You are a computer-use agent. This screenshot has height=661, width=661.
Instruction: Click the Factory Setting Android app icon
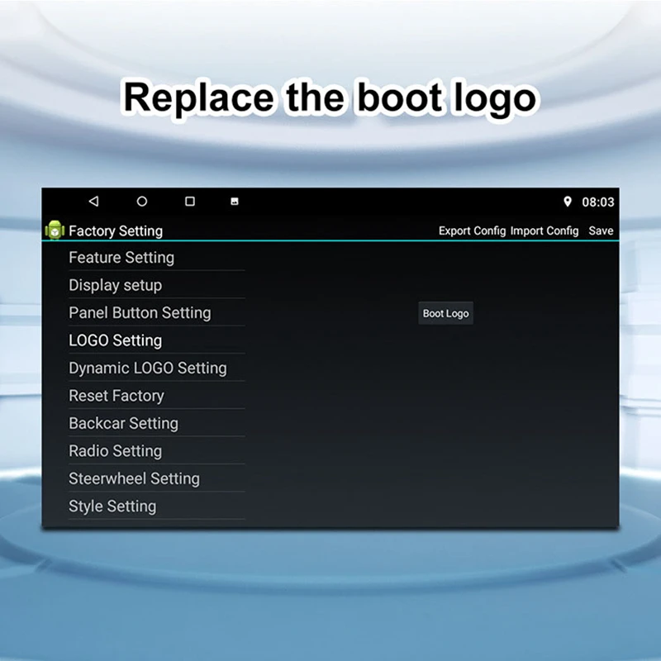coord(55,231)
